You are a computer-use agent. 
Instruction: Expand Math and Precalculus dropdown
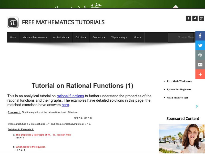(35, 37)
